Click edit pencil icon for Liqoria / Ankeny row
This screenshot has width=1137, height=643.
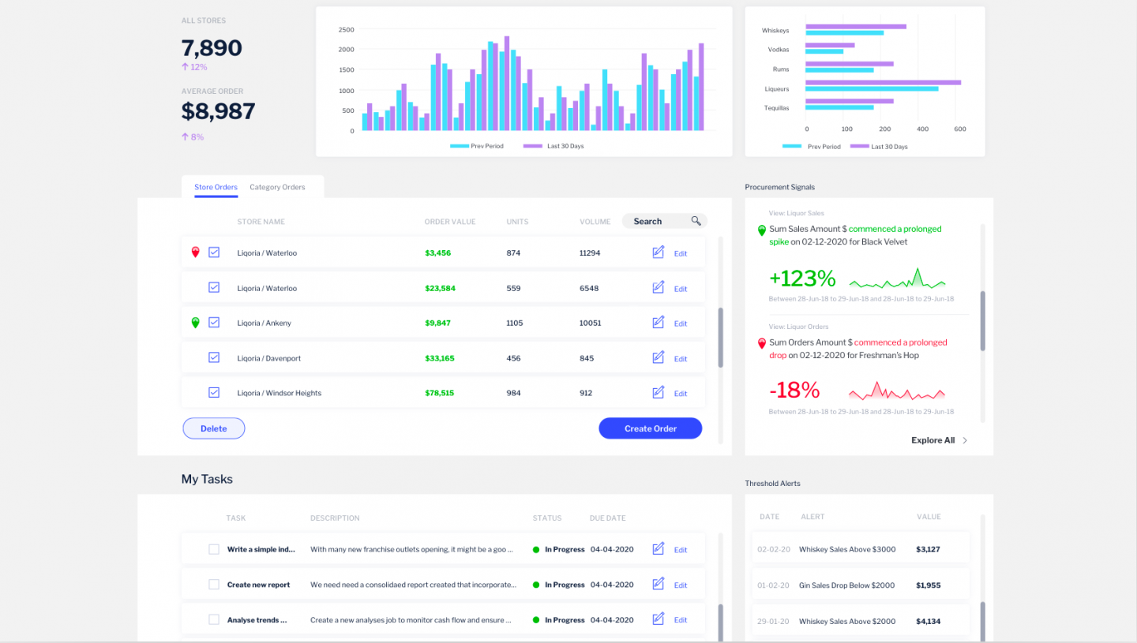click(x=659, y=323)
